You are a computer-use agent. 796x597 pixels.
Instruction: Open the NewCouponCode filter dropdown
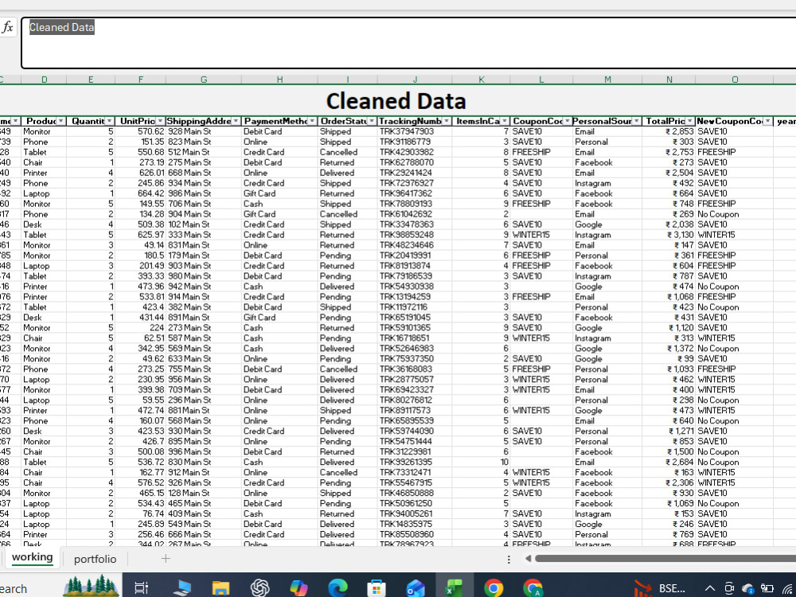[x=768, y=121]
